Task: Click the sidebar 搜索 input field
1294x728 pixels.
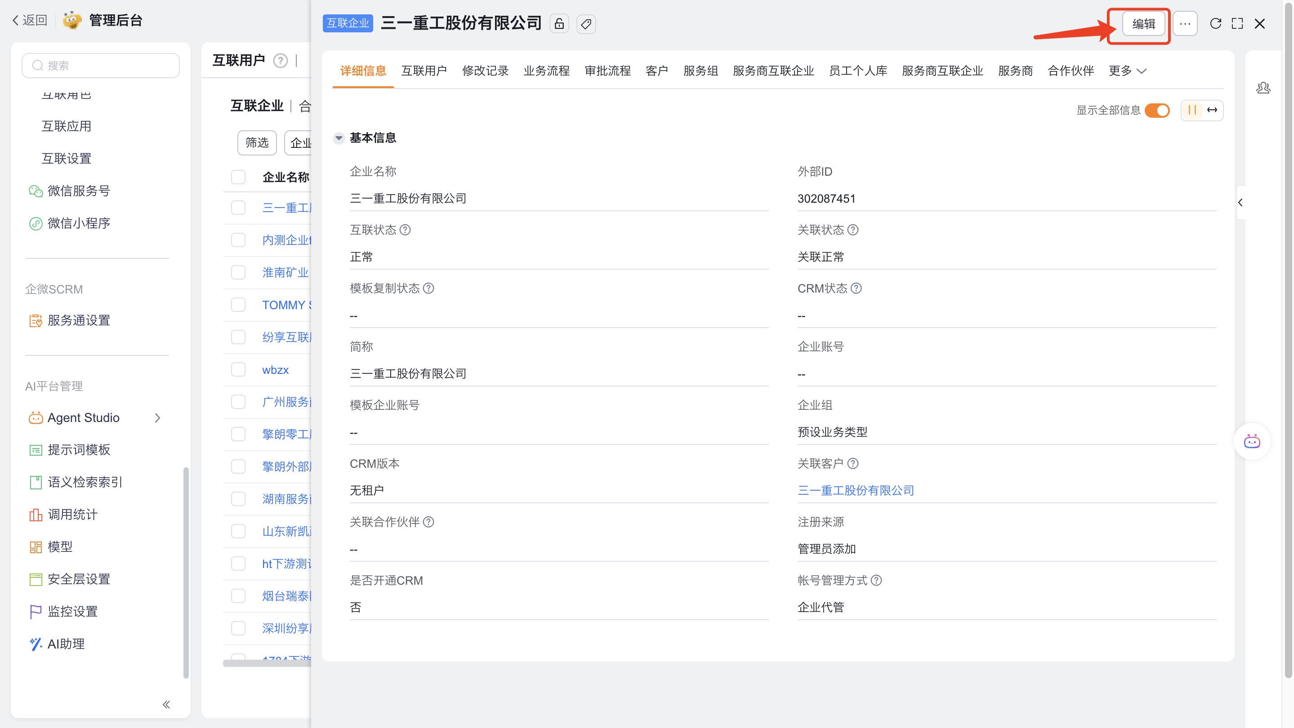Action: coord(100,66)
